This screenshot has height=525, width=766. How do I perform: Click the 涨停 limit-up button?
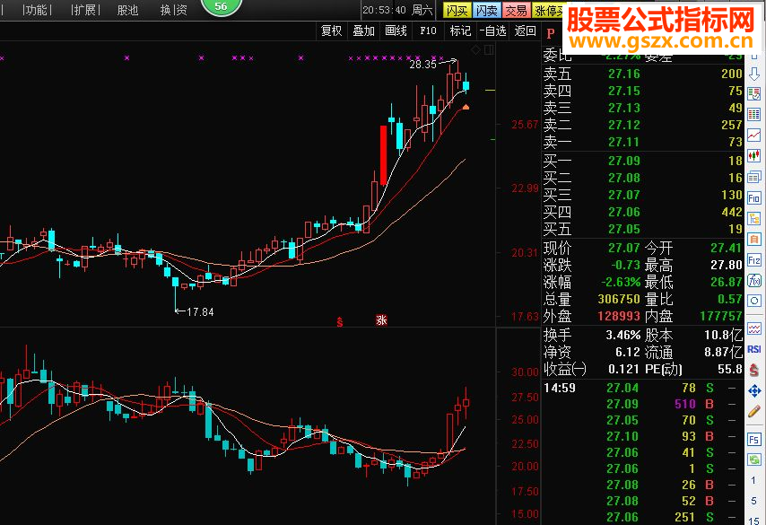coord(547,10)
